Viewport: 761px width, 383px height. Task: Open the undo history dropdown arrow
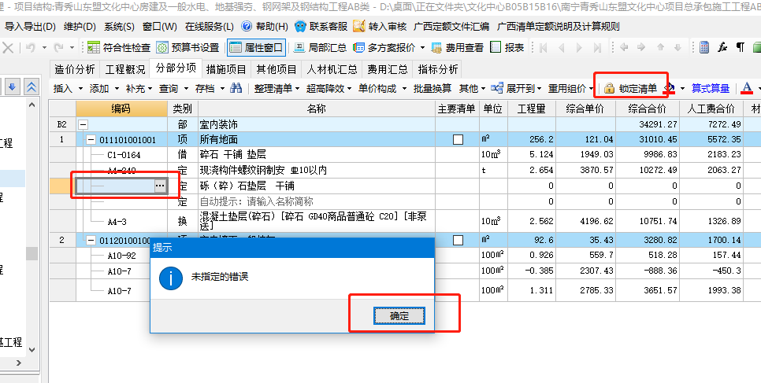44,47
